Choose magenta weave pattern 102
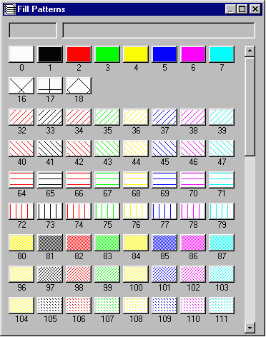The image size is (266, 337). coord(193,274)
